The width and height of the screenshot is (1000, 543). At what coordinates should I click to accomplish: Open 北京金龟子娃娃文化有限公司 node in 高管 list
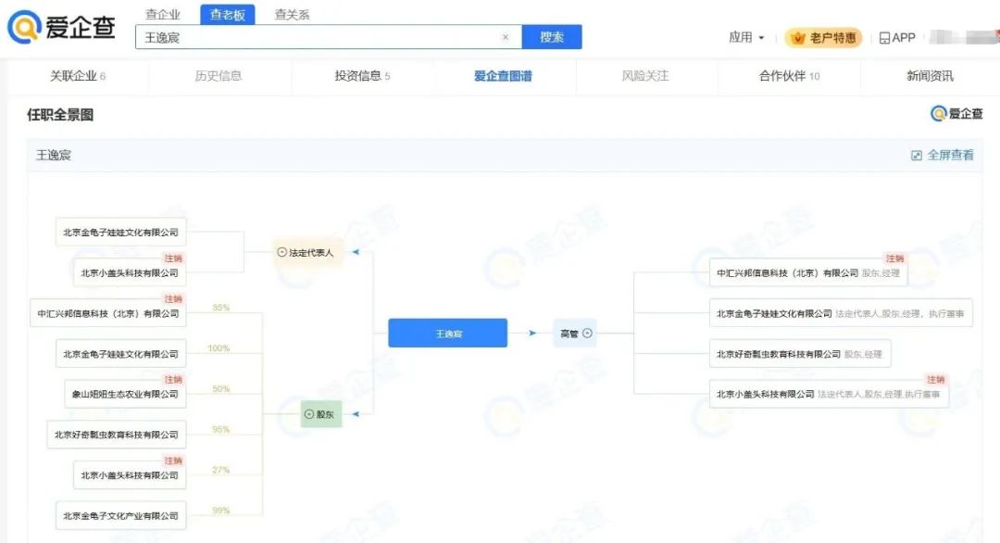[841, 313]
